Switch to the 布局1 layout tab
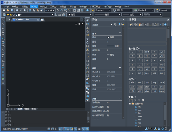 point(27,109)
